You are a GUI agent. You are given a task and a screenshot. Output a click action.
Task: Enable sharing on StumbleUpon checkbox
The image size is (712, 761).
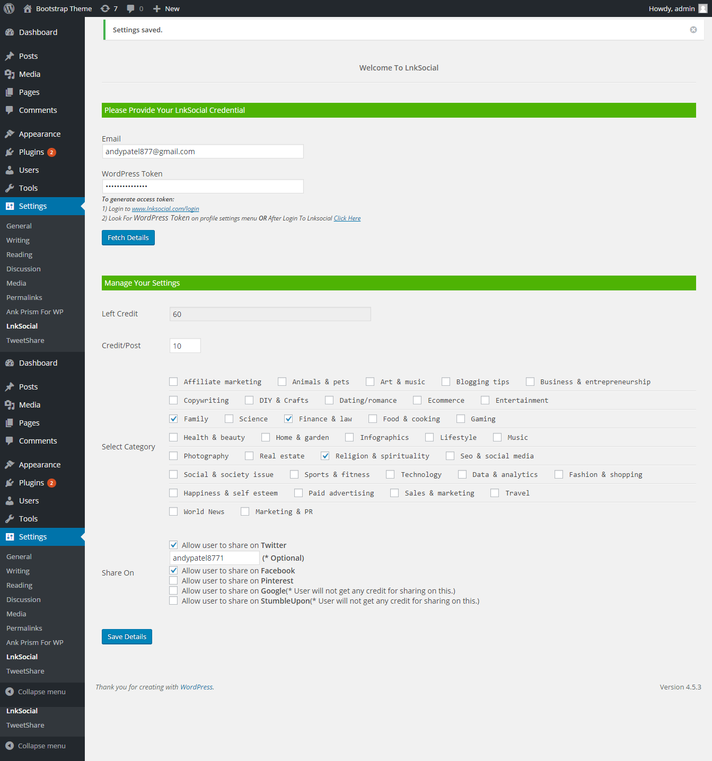[x=173, y=600]
